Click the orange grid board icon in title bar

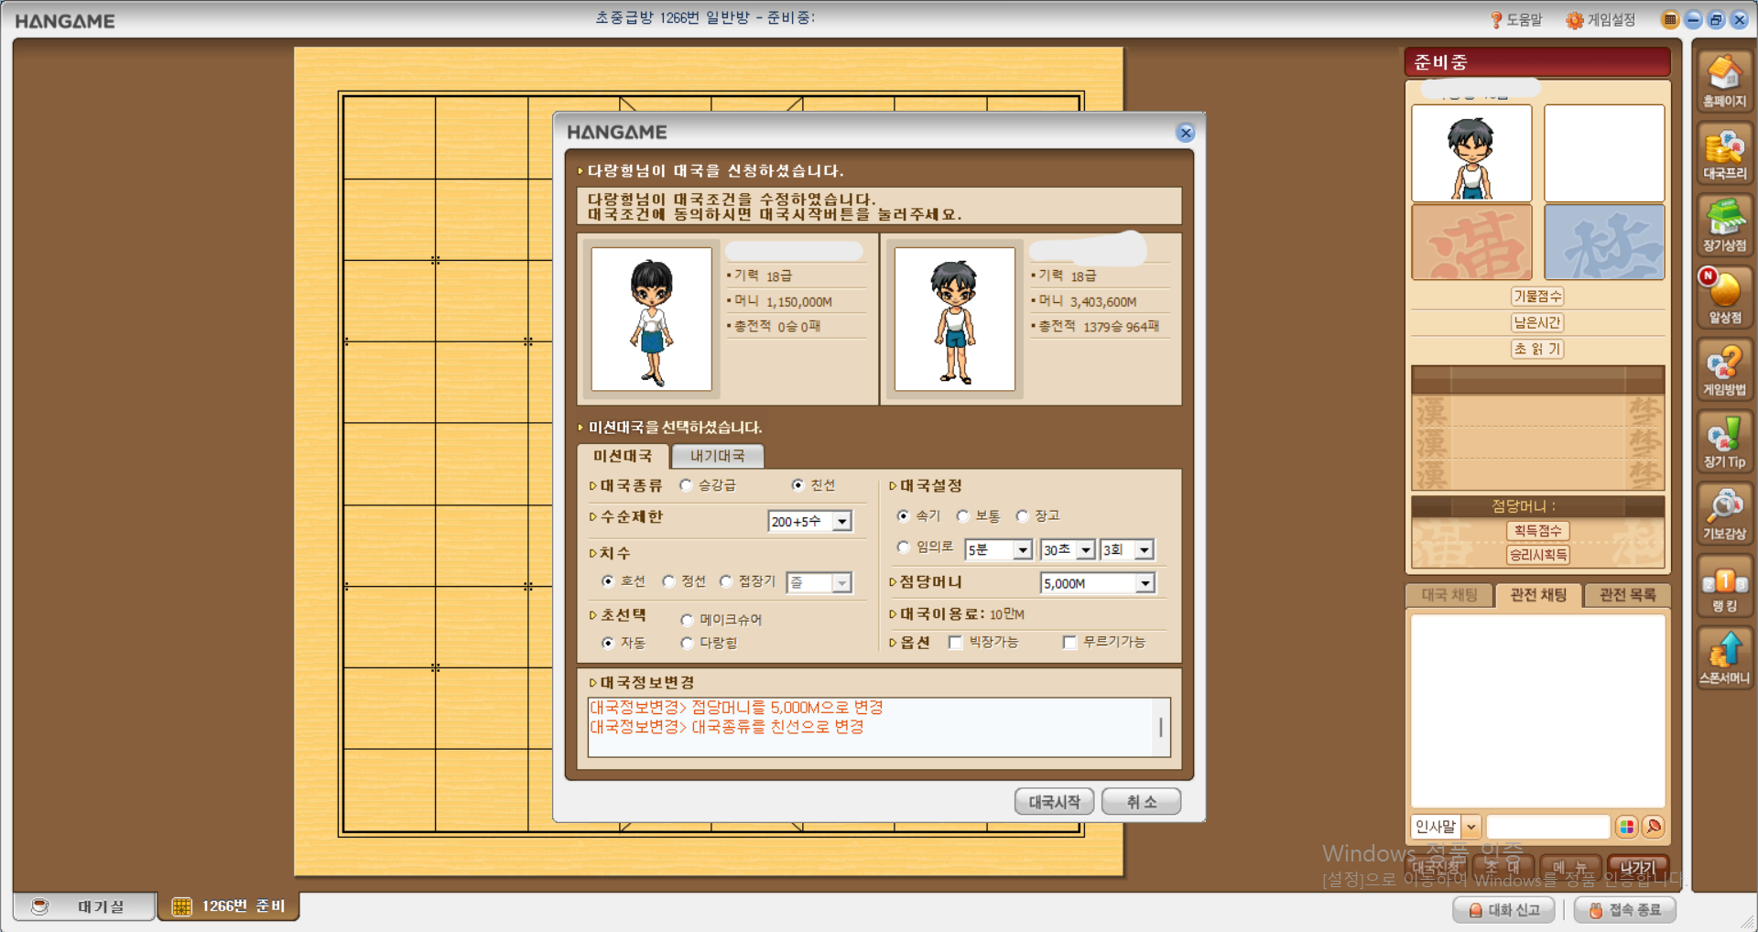tap(1670, 19)
